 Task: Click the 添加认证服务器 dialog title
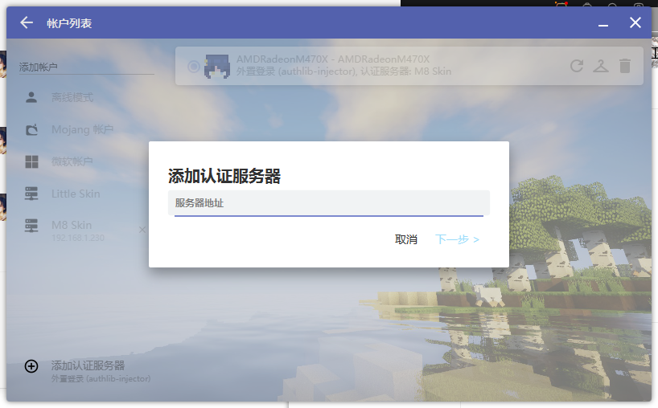(224, 177)
